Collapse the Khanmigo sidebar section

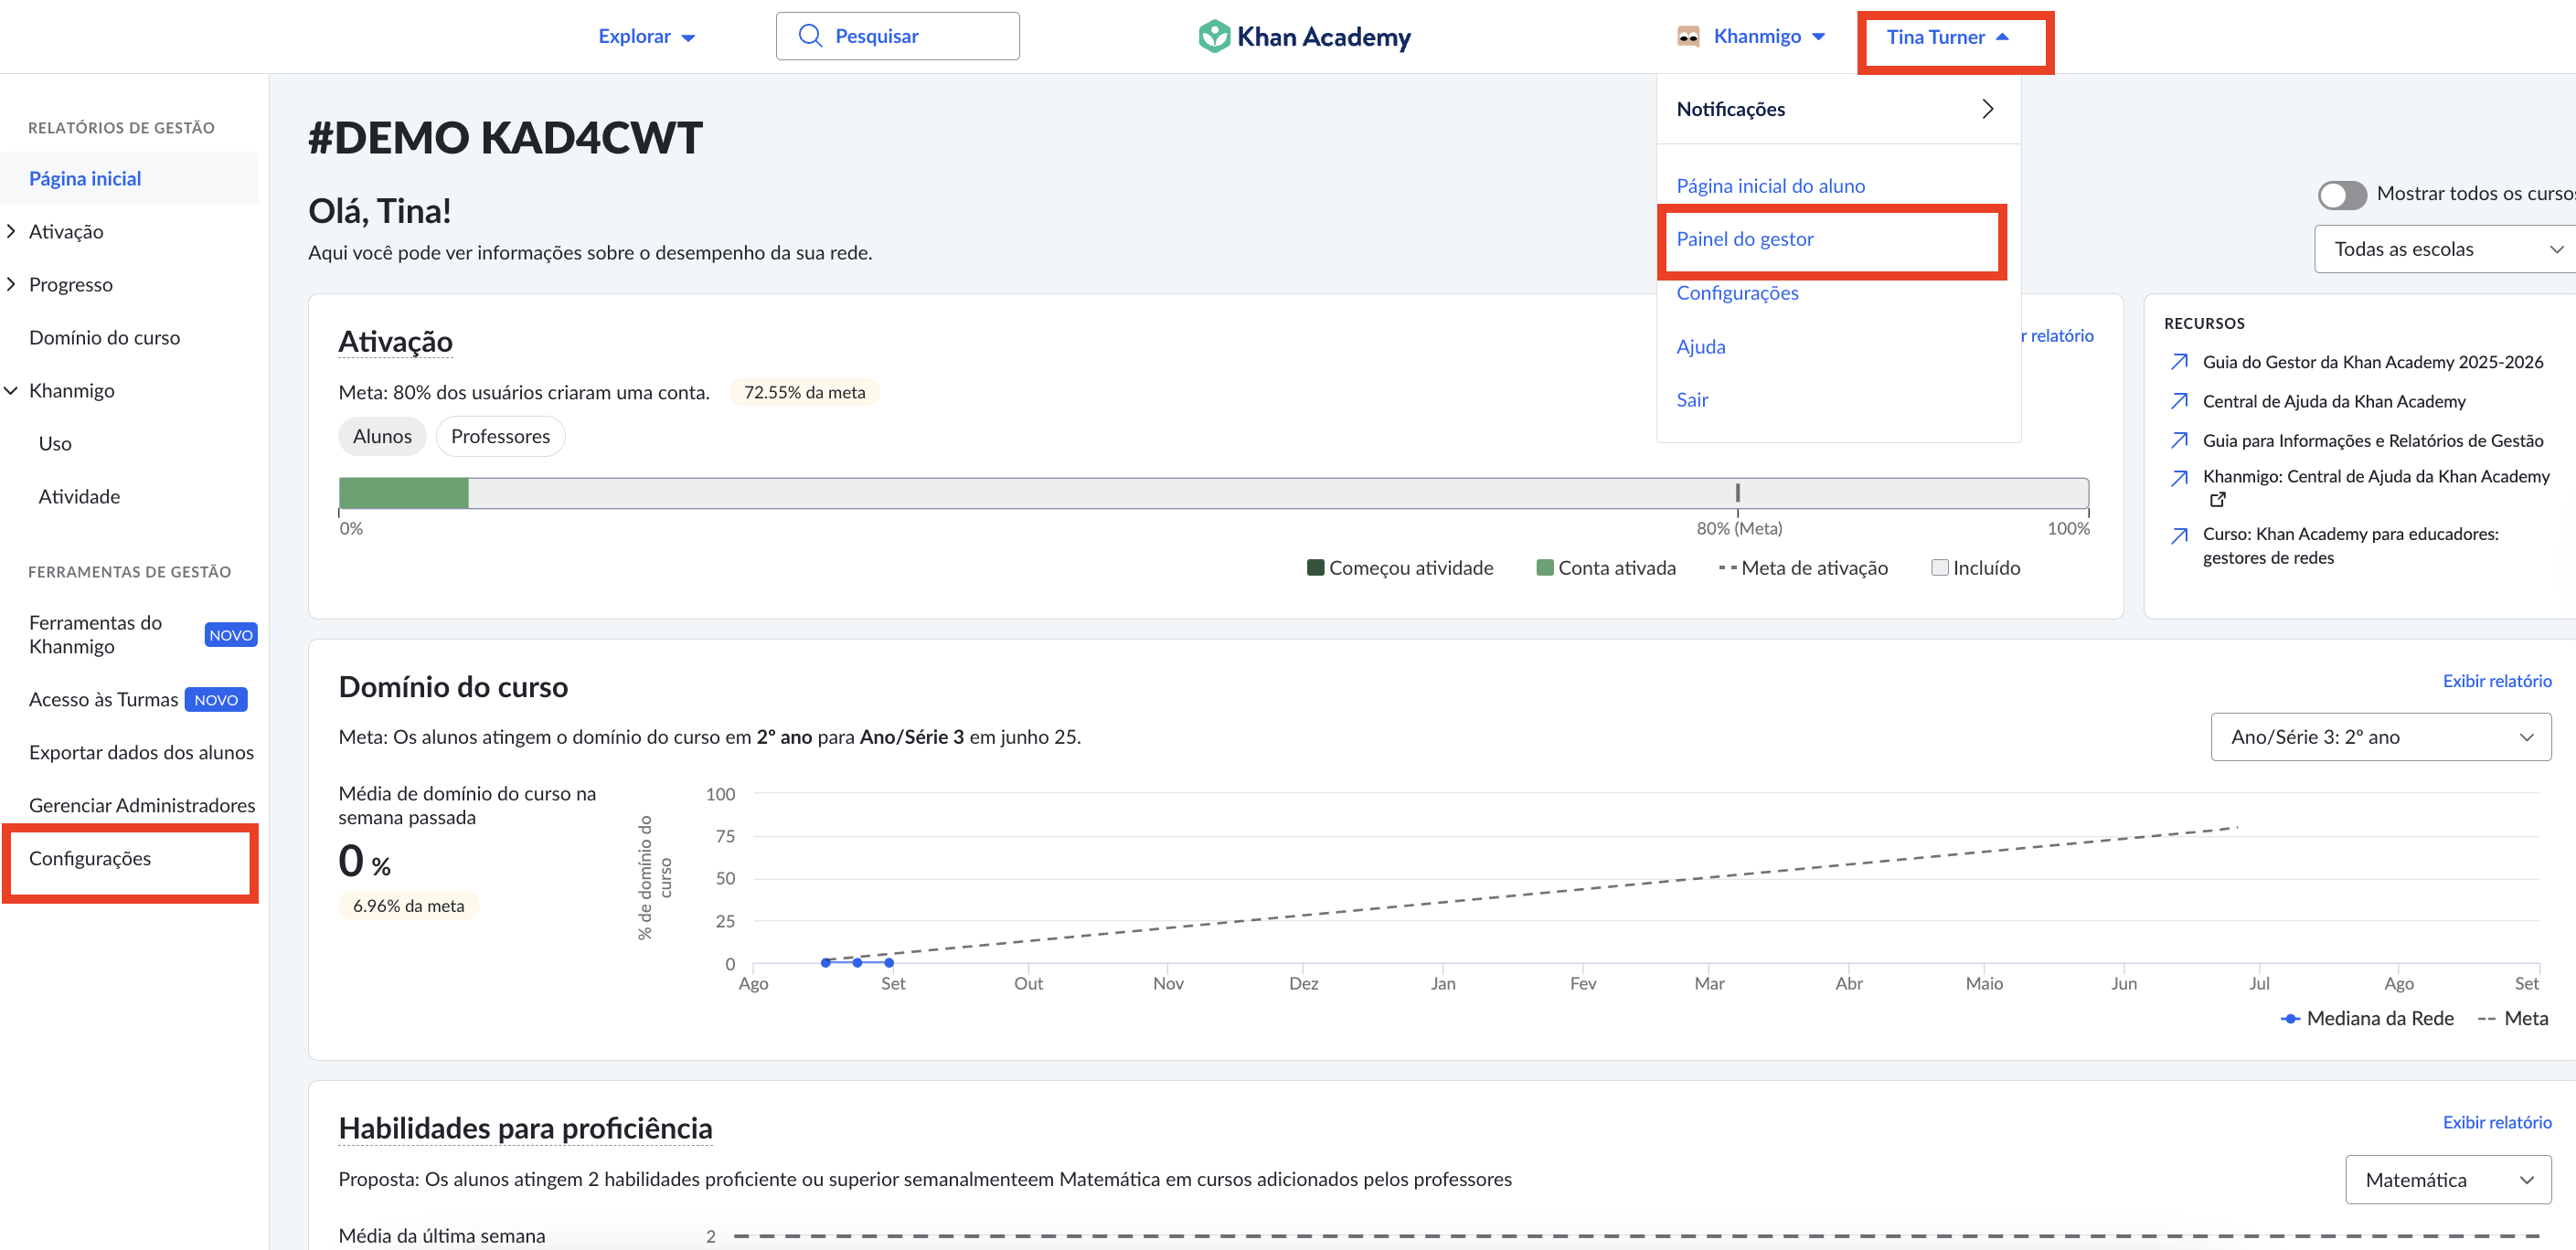[x=12, y=391]
